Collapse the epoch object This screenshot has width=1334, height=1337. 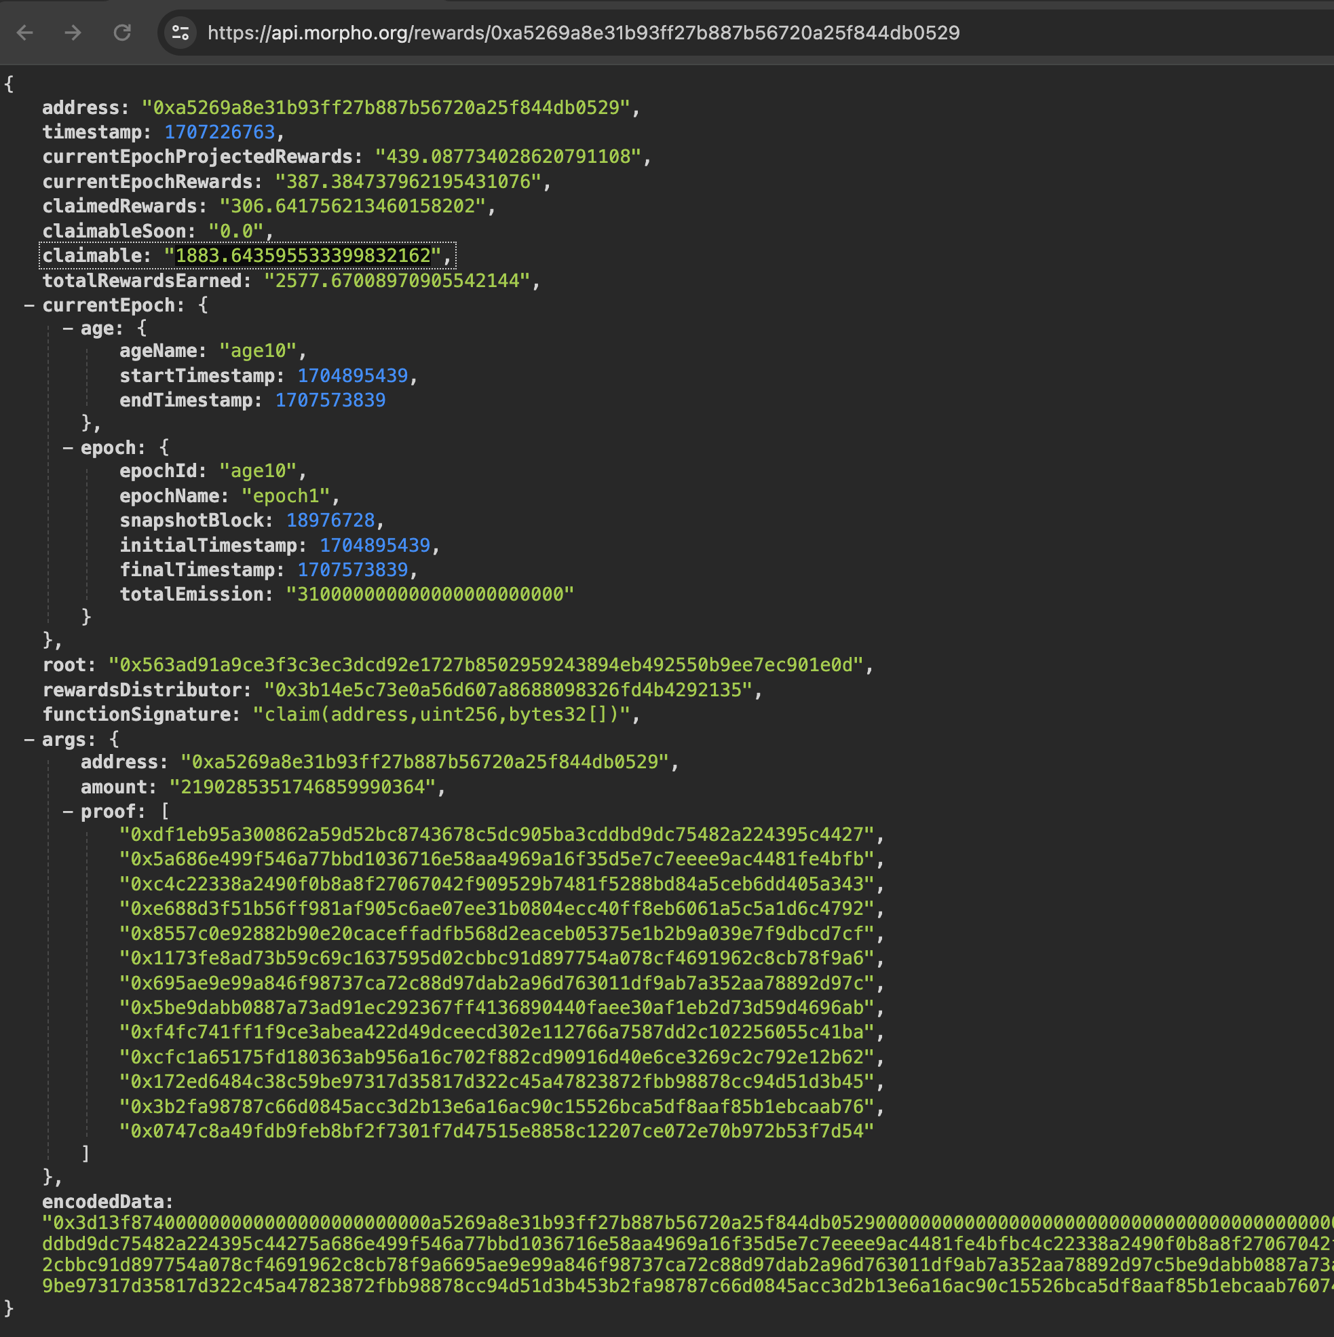(x=68, y=447)
